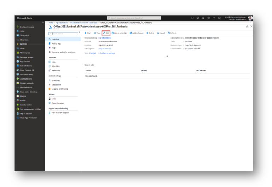Open the View runbook option
This screenshot has width=272, height=187.
pos(97,33)
